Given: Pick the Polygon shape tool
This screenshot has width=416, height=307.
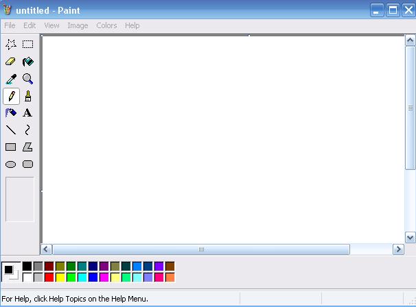Looking at the screenshot, I should click(x=27, y=147).
